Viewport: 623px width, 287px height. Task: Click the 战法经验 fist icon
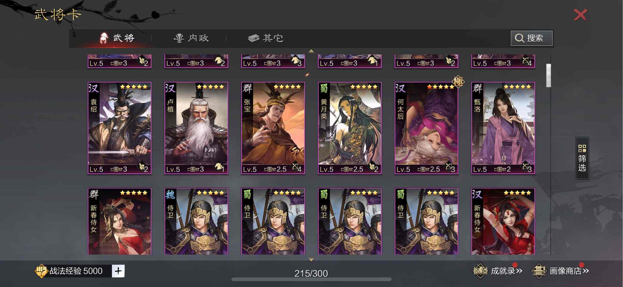(x=41, y=271)
